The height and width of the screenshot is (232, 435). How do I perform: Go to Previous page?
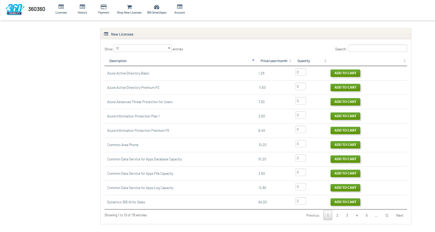tap(313, 215)
